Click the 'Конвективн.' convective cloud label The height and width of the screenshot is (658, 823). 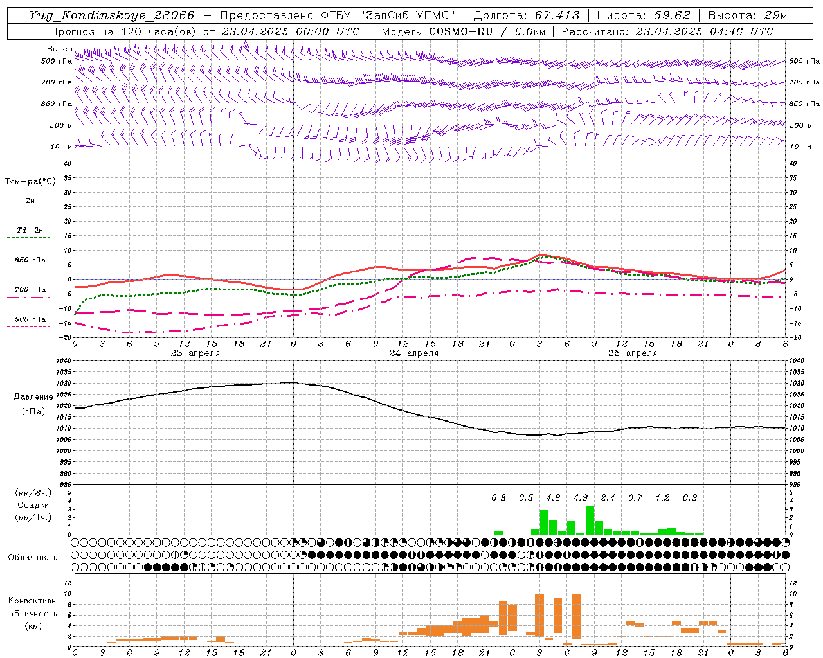coord(33,601)
